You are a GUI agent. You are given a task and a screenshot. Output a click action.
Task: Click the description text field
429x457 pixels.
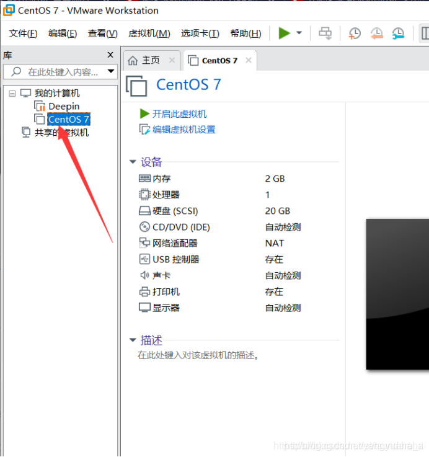pos(198,355)
